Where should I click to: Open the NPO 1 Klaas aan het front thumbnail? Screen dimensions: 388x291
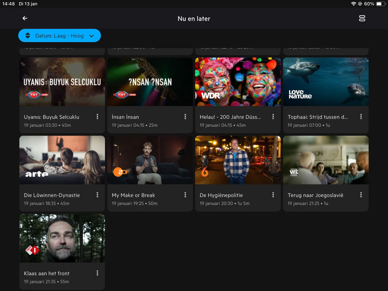tap(62, 238)
